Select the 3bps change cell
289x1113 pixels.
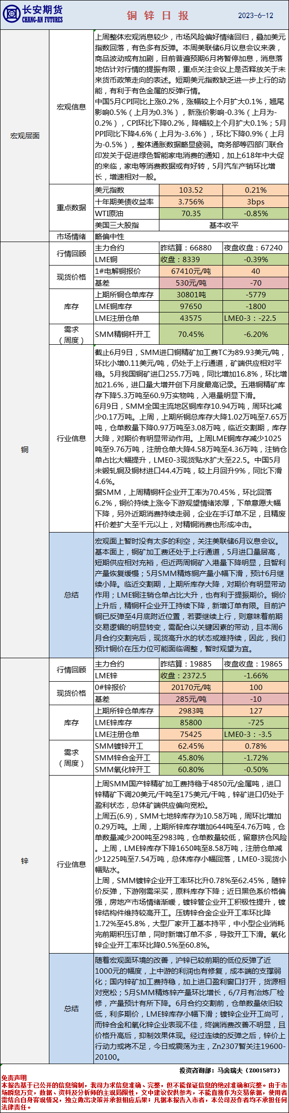pos(256,201)
